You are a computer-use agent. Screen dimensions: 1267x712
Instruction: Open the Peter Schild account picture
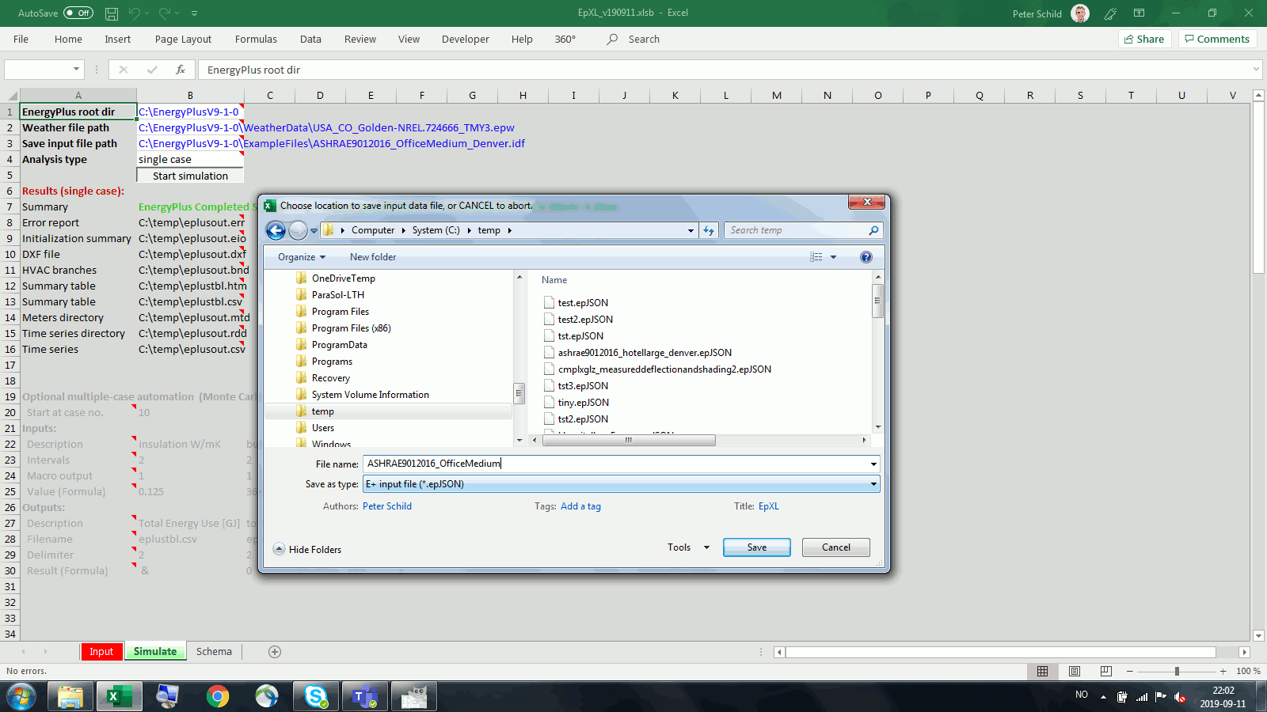[1080, 13]
